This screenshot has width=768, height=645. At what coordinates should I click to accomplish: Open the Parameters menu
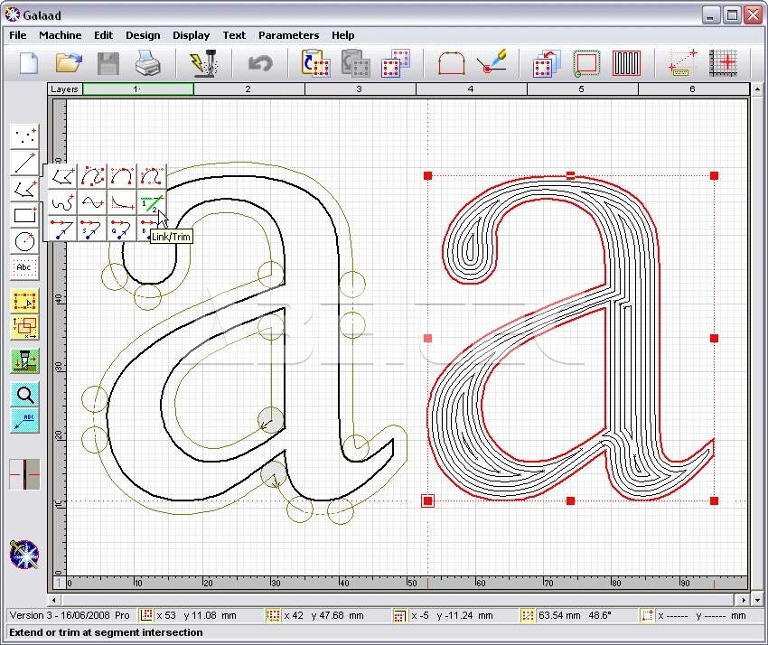click(288, 35)
